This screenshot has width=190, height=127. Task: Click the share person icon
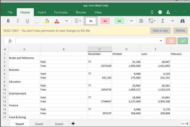click(168, 12)
